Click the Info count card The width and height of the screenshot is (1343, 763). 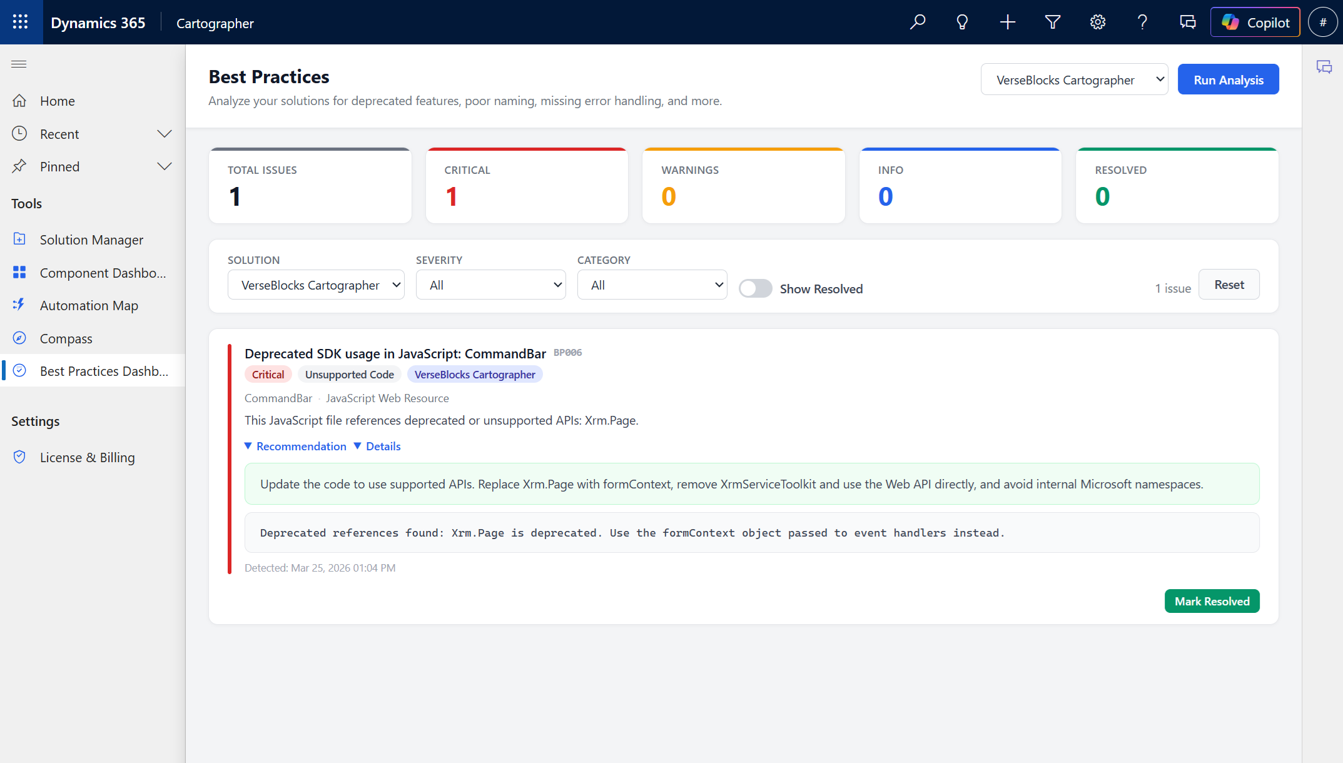point(960,186)
